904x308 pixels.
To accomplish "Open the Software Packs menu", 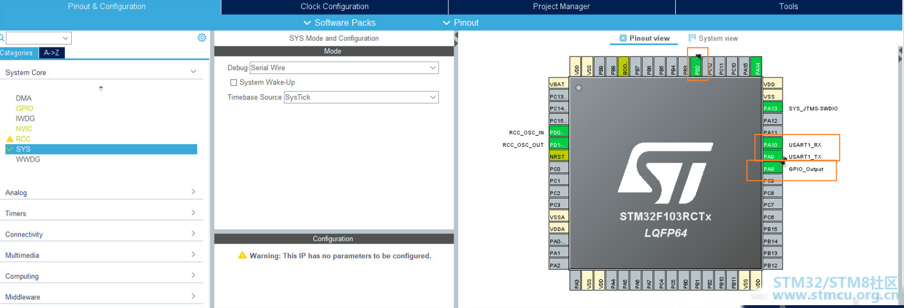I will (x=340, y=23).
